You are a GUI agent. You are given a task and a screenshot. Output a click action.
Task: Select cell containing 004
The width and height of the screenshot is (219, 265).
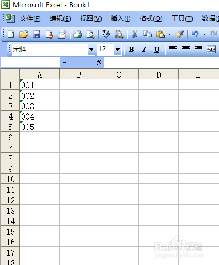pos(40,116)
